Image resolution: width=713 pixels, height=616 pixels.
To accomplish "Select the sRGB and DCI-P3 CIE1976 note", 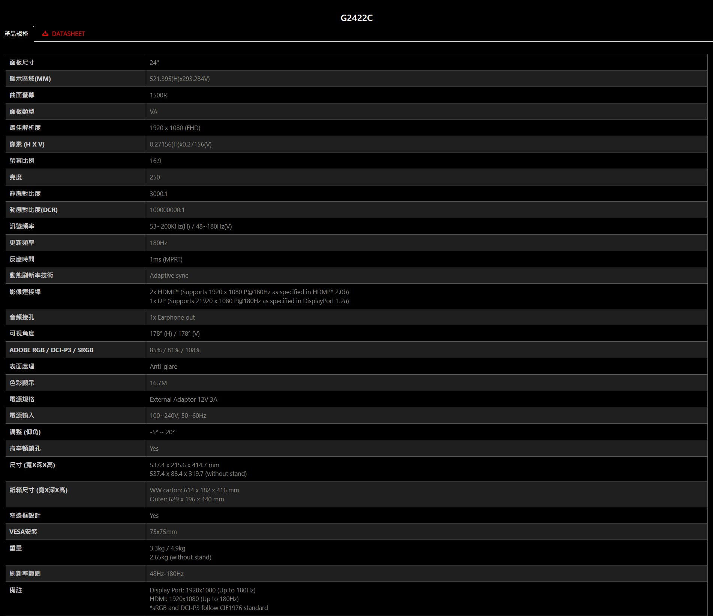I will (209, 608).
